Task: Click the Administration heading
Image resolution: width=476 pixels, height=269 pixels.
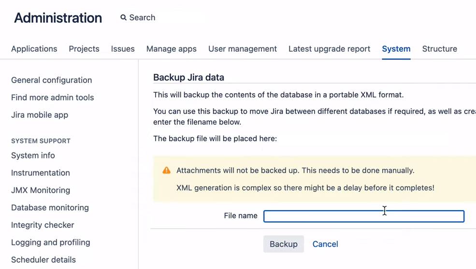Action: 58,18
